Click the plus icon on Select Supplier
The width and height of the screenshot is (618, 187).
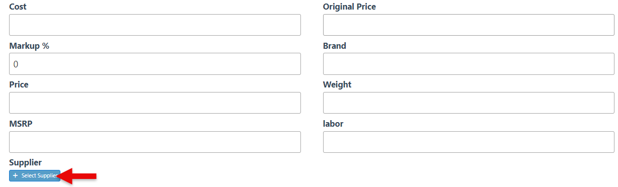(x=15, y=175)
